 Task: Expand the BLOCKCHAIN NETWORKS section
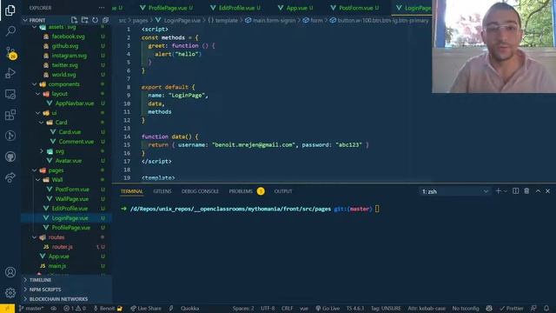67,299
